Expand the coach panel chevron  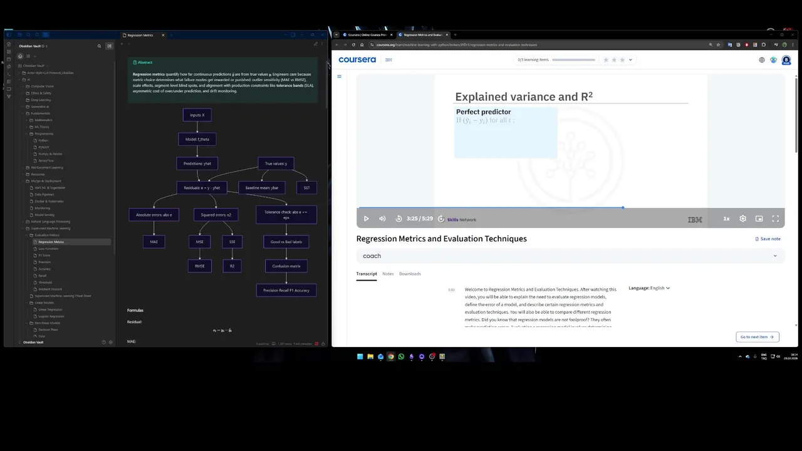[x=775, y=256]
